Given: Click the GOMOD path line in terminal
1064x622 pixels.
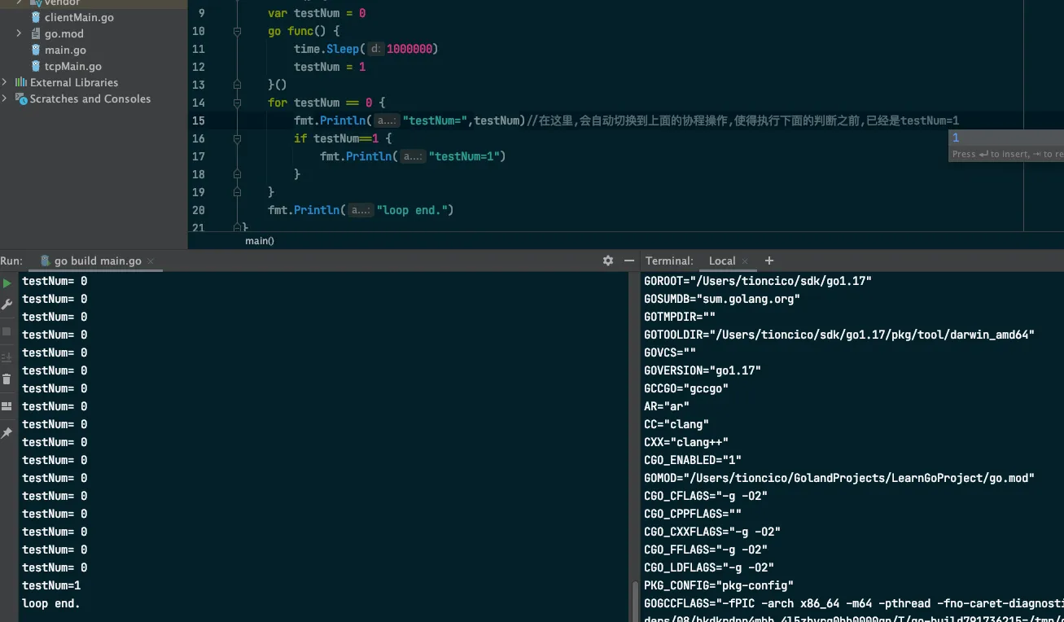Looking at the screenshot, I should (839, 478).
